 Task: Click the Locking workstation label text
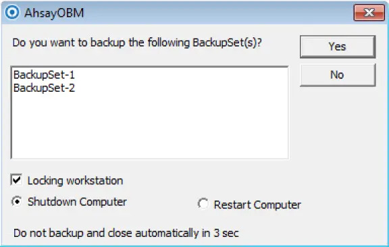pos(75,181)
